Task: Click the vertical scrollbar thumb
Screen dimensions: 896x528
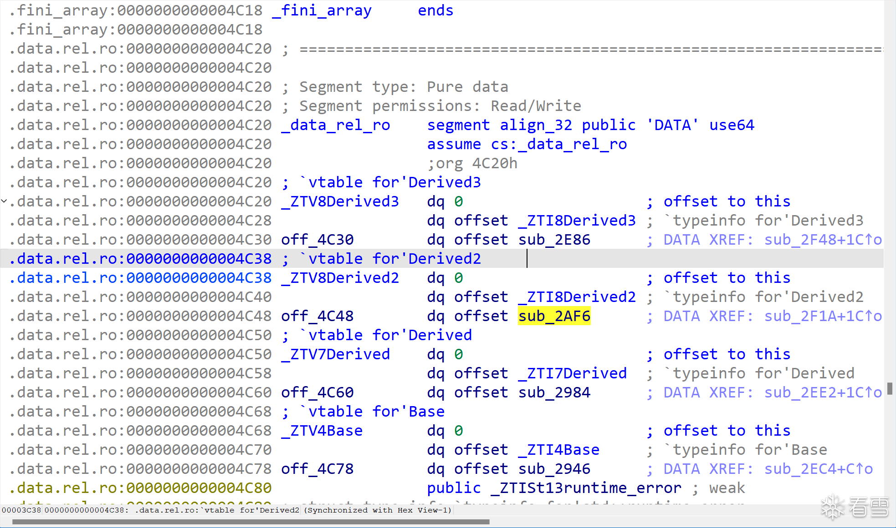Action: click(x=890, y=388)
